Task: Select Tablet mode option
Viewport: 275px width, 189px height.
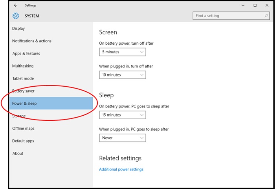Action: 23,78
